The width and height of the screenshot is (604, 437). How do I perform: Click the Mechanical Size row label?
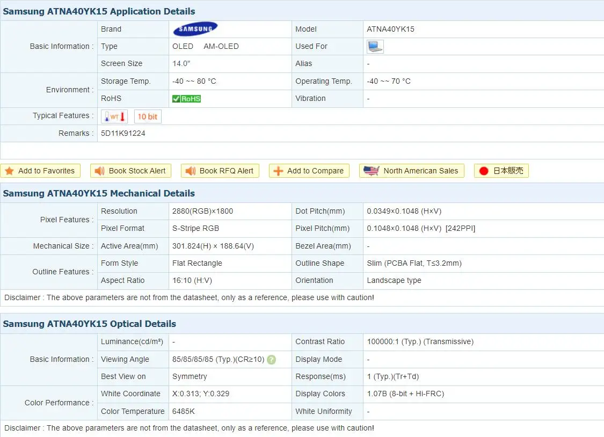click(63, 246)
